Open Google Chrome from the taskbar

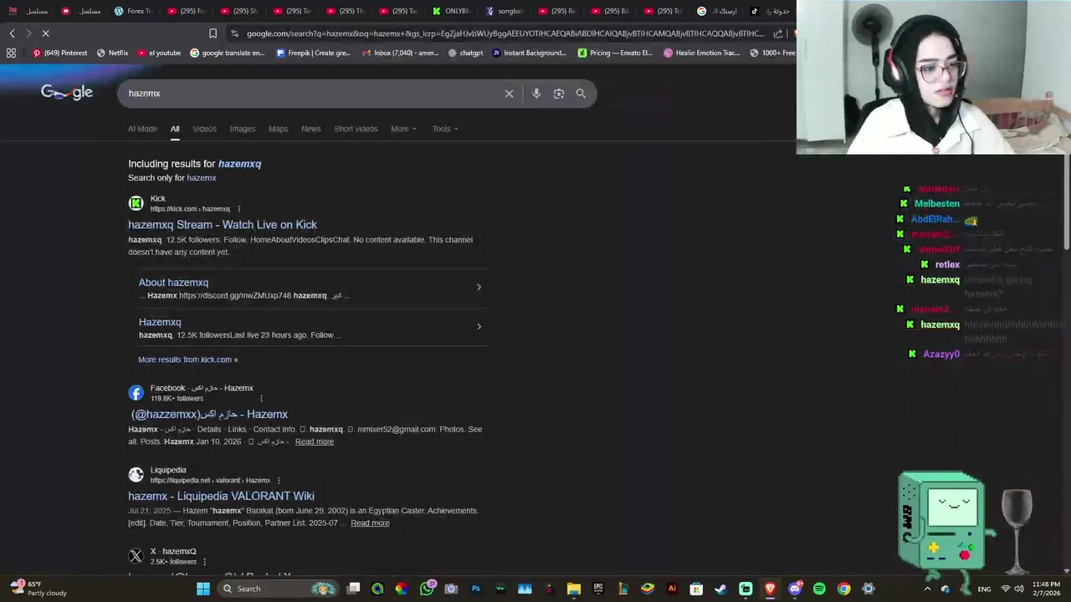click(843, 589)
